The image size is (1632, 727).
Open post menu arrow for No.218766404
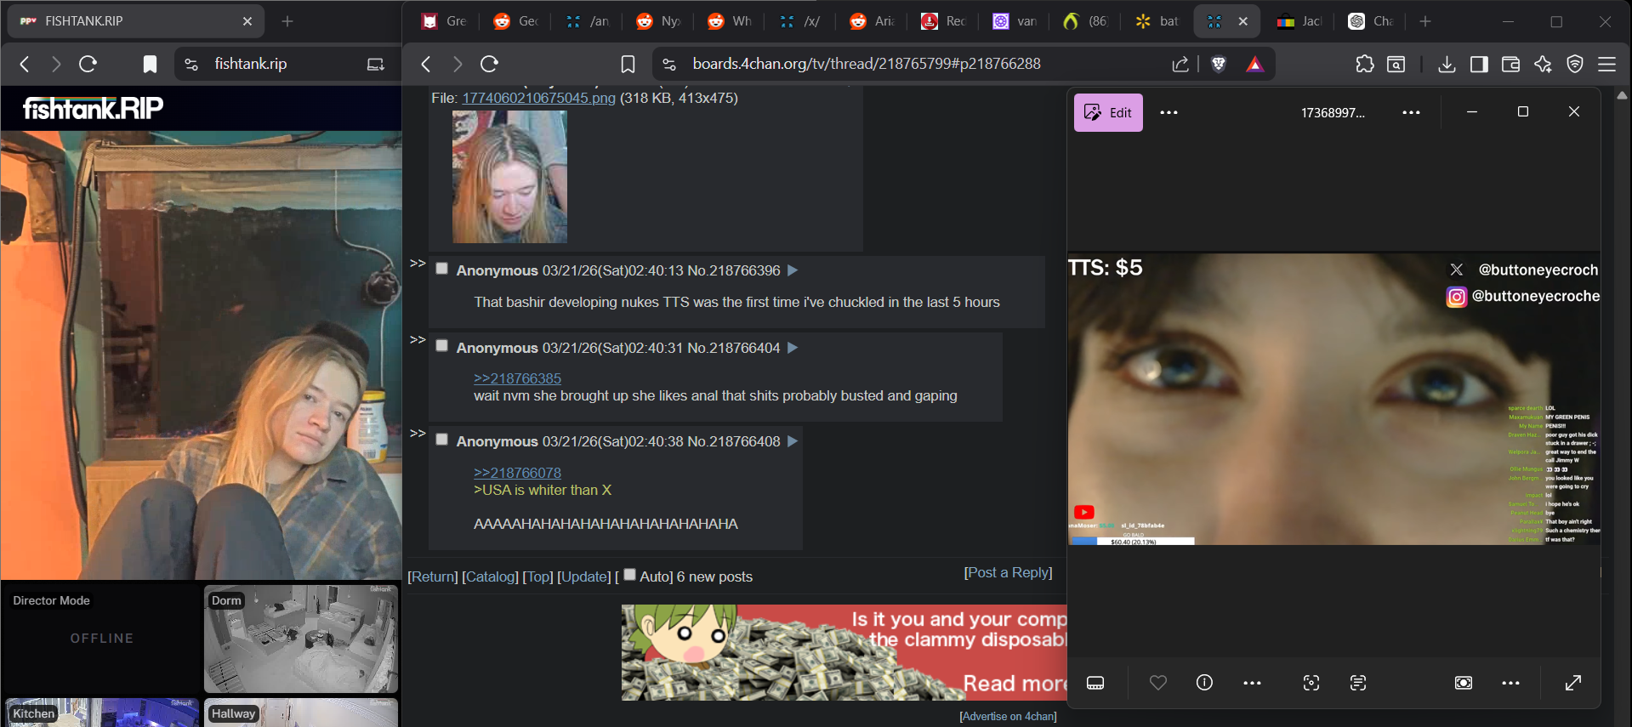793,348
